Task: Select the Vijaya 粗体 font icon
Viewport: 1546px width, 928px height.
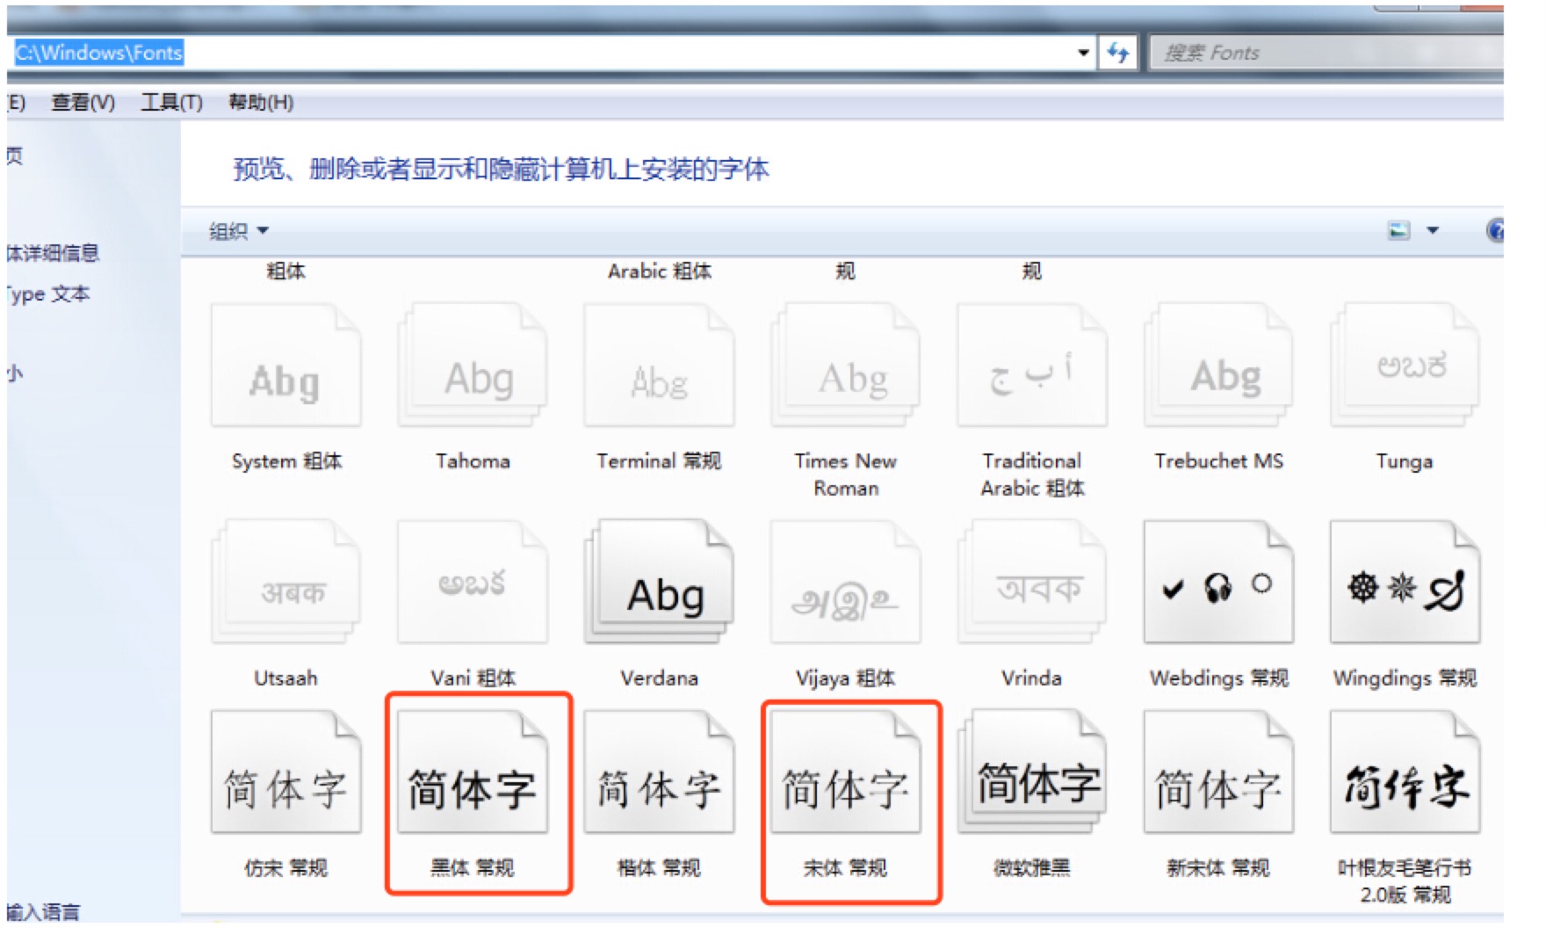Action: point(845,582)
